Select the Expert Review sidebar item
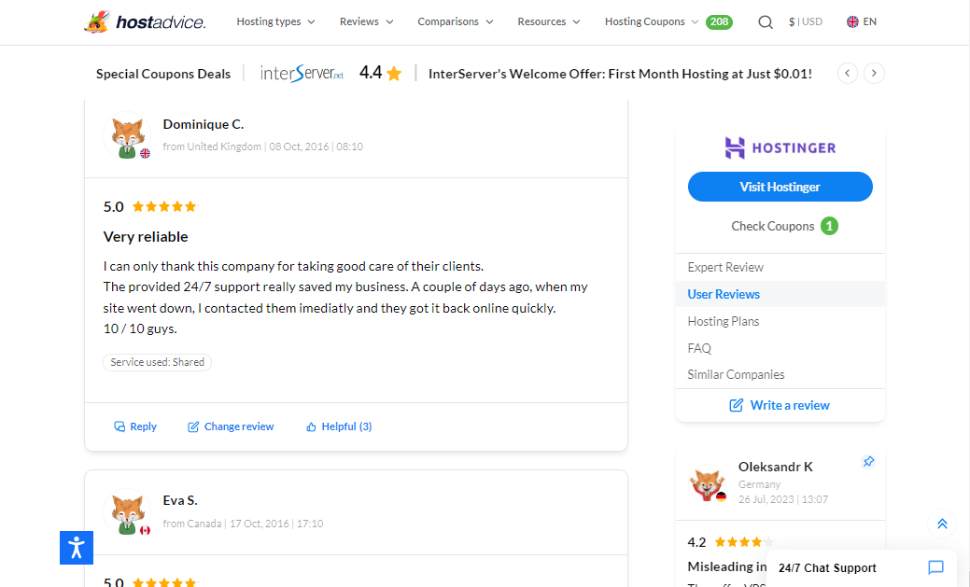This screenshot has width=970, height=587. click(x=724, y=267)
